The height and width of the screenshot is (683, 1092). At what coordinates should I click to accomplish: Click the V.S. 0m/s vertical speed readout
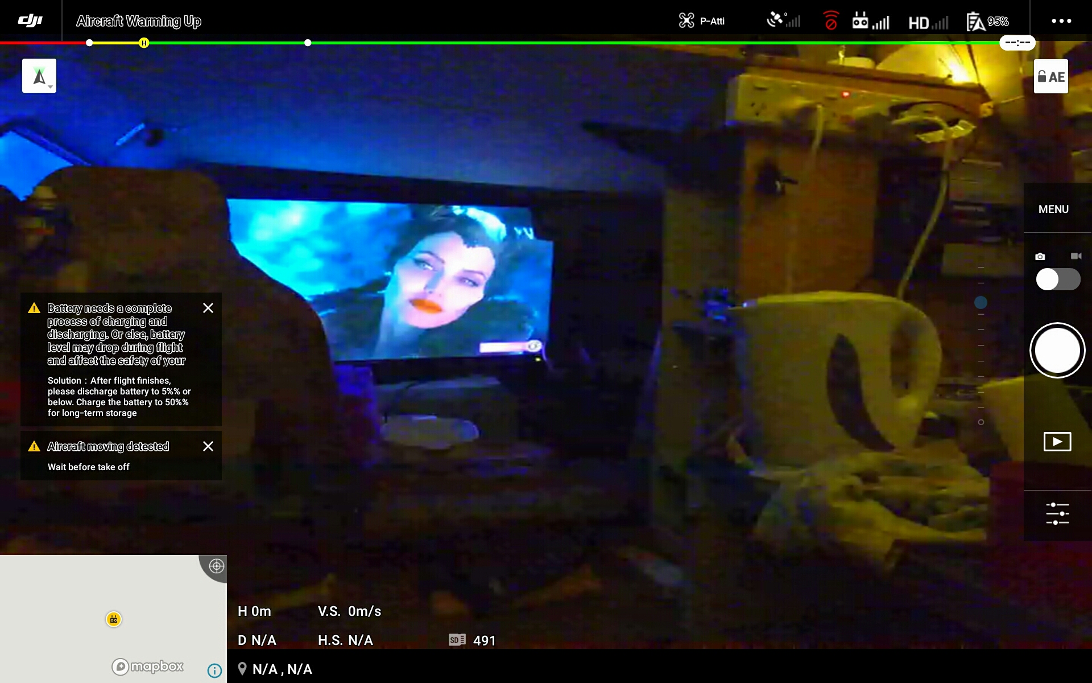tap(349, 611)
